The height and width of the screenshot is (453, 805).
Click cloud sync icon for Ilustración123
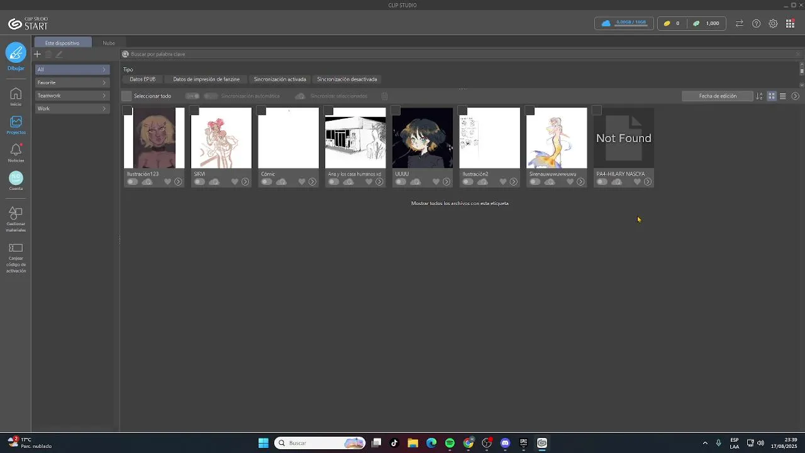[x=147, y=182]
